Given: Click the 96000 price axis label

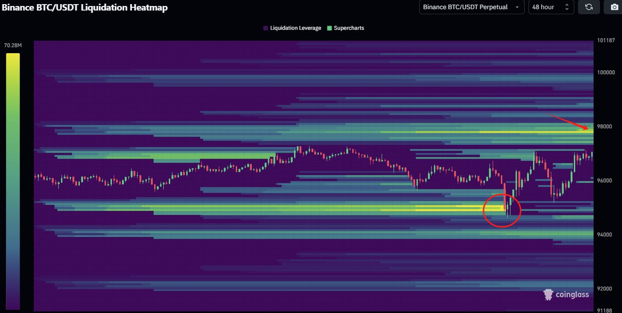Looking at the screenshot, I should pos(604,181).
